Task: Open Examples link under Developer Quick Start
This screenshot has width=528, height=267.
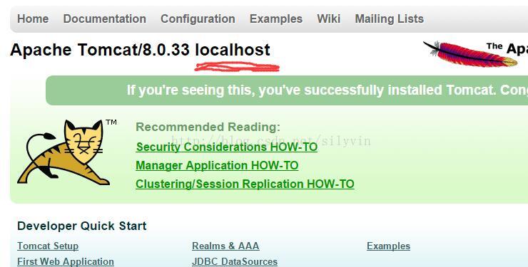Action: (x=389, y=246)
